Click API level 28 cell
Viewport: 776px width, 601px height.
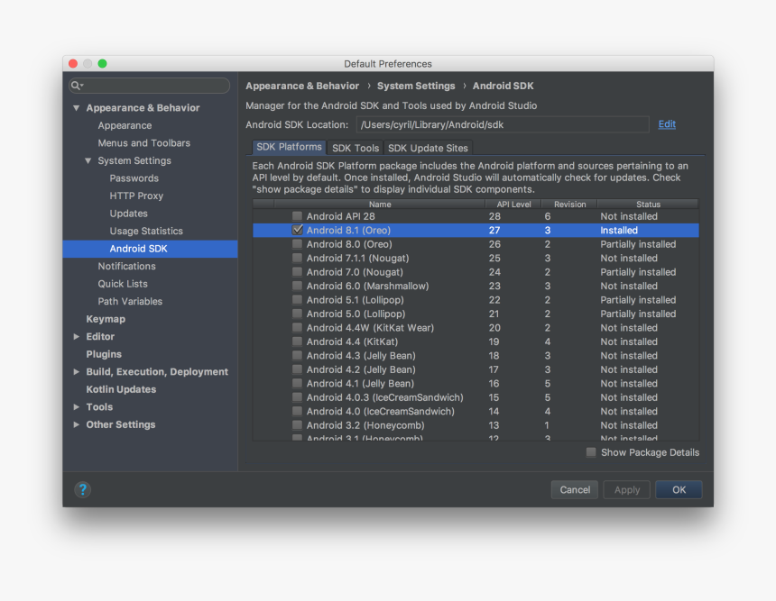(494, 216)
